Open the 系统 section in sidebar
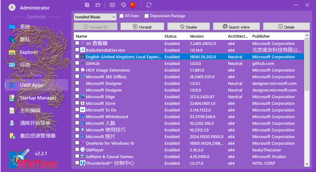Screen dimensions: 316x172 (x=36, y=27)
